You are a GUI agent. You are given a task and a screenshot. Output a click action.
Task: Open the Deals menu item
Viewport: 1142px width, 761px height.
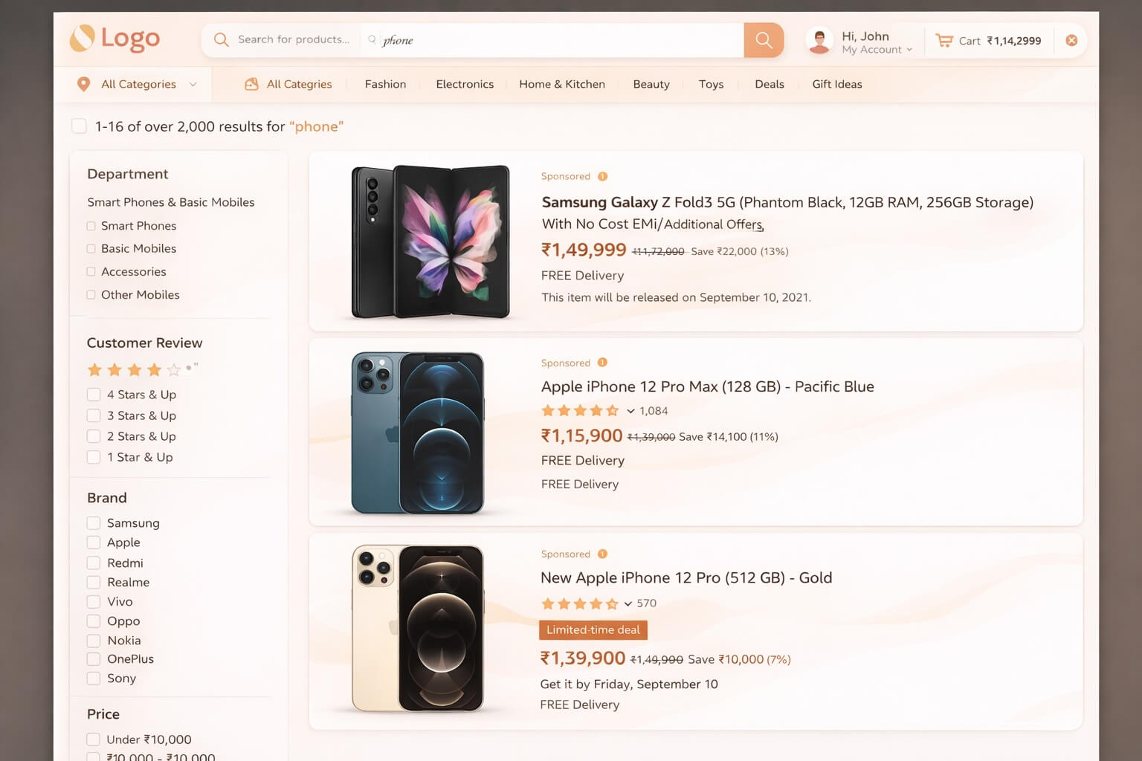point(770,84)
